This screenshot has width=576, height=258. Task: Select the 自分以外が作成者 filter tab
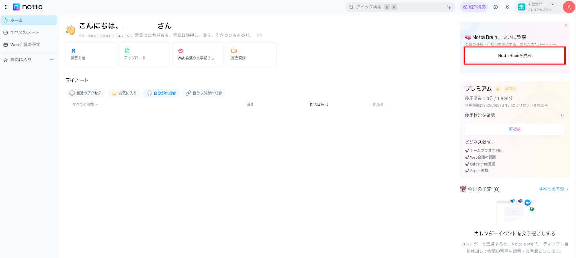tap(204, 93)
